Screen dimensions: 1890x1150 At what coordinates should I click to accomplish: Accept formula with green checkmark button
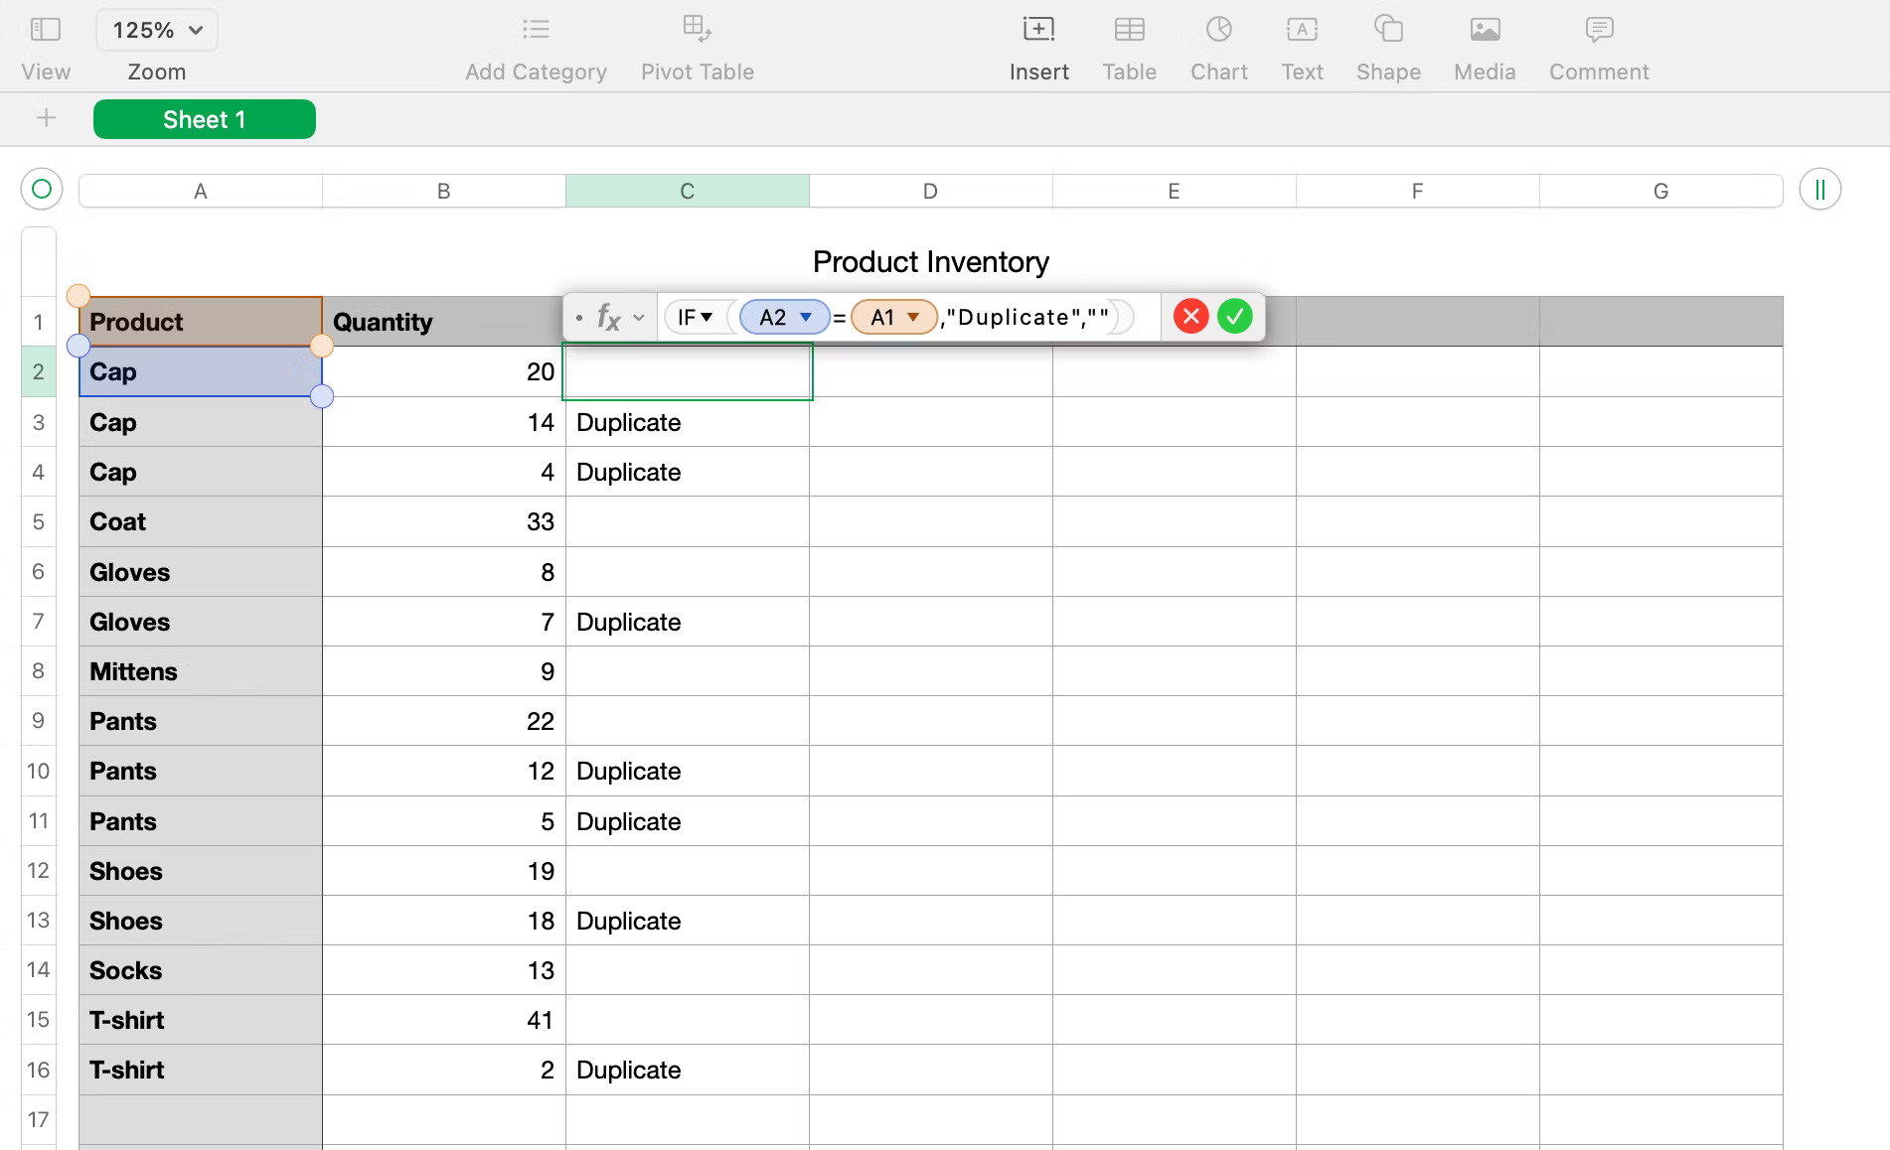tap(1235, 317)
